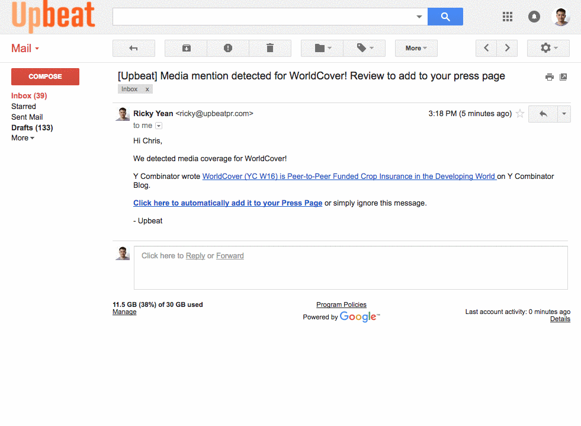Open the notifications bell icon

tap(534, 17)
